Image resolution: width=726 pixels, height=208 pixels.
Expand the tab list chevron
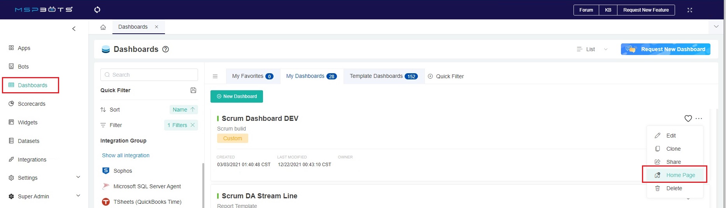[716, 26]
